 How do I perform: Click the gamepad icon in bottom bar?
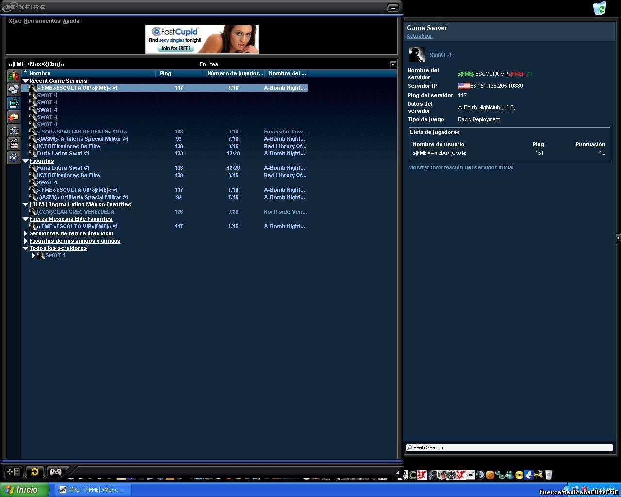coord(56,471)
